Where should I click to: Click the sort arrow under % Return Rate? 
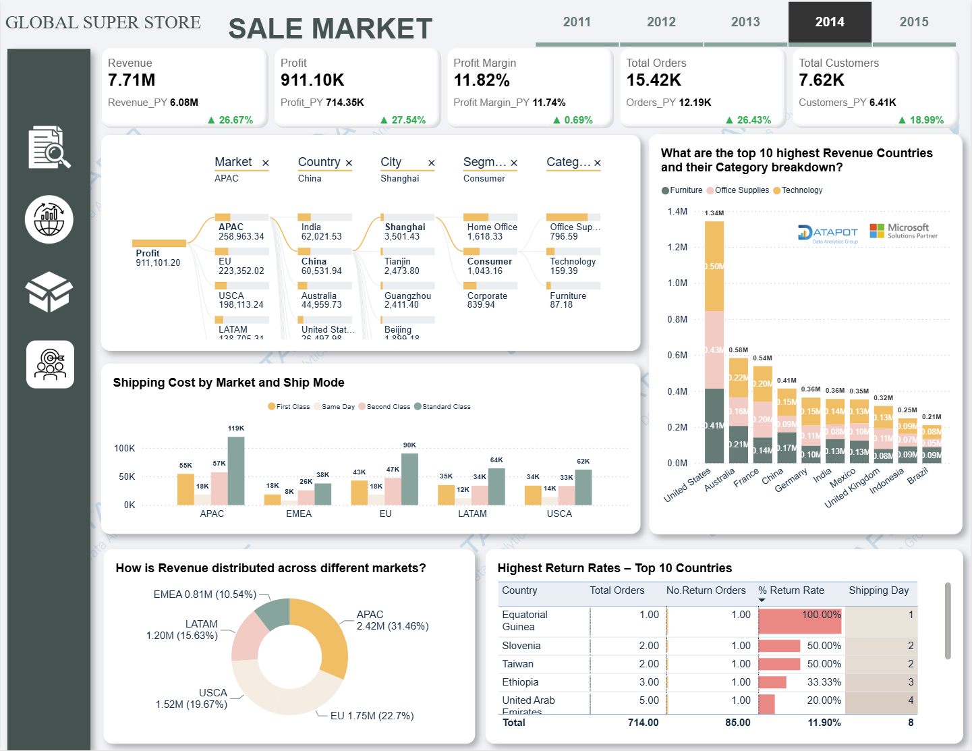click(762, 600)
